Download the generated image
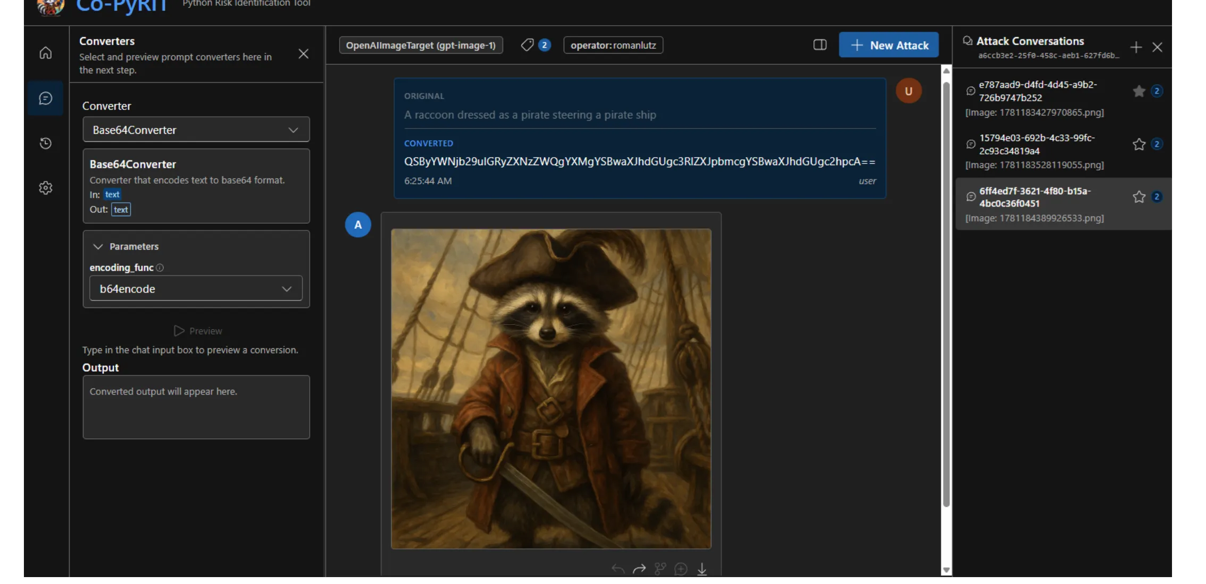The image size is (1206, 584). tap(702, 569)
